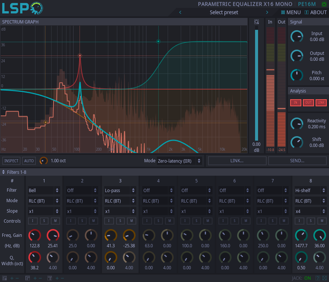Screen dimensions: 329x282
Task: Open the MENU item
Action: tap(291, 12)
